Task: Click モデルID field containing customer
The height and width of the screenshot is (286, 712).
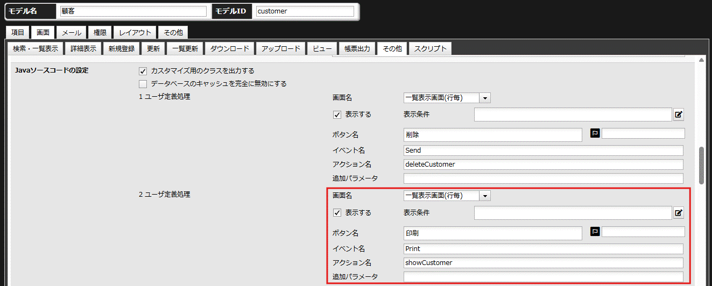Action: (x=305, y=11)
